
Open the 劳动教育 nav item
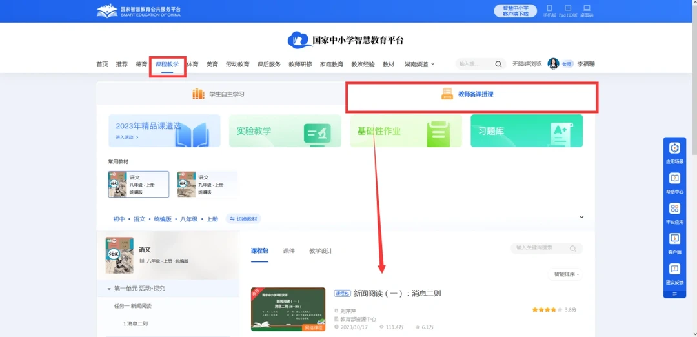point(237,64)
